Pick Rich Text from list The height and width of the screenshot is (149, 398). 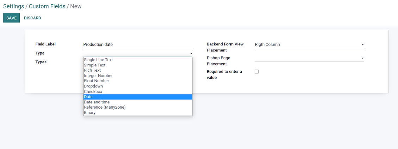click(x=92, y=70)
